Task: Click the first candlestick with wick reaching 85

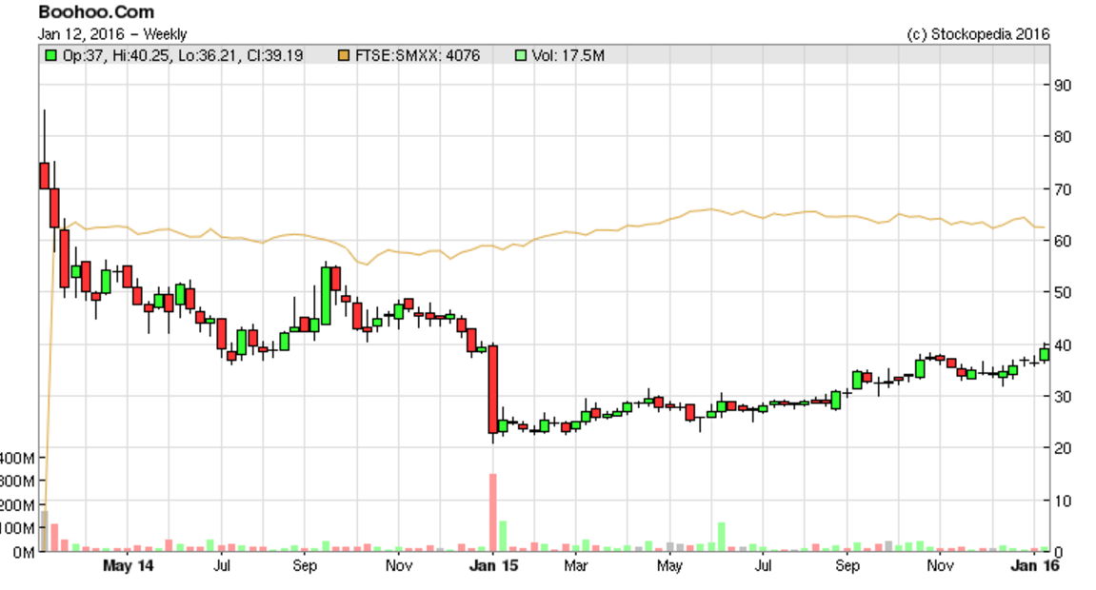Action: tap(44, 176)
